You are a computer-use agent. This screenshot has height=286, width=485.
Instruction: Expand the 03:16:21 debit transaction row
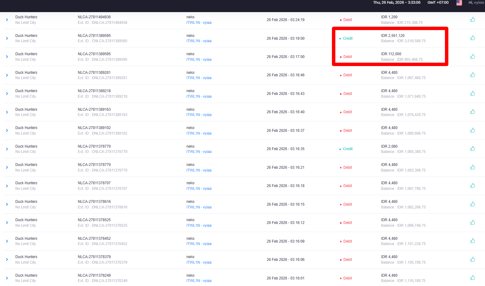click(x=7, y=168)
